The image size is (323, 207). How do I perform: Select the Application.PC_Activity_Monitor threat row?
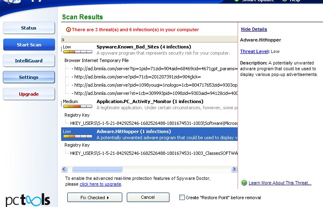coord(149,105)
